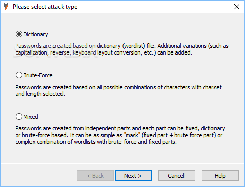Click the line mentioning "mask" fixed part
Screen dimensions: 245x187
point(118,135)
